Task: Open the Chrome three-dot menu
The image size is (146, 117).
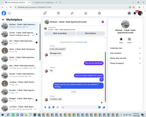Action: [x=143, y=7]
